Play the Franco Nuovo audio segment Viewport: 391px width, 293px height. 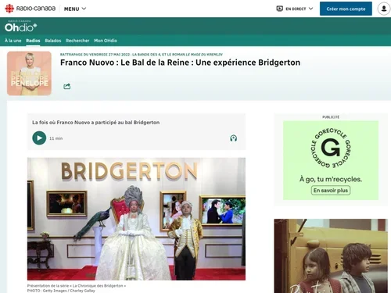(39, 138)
